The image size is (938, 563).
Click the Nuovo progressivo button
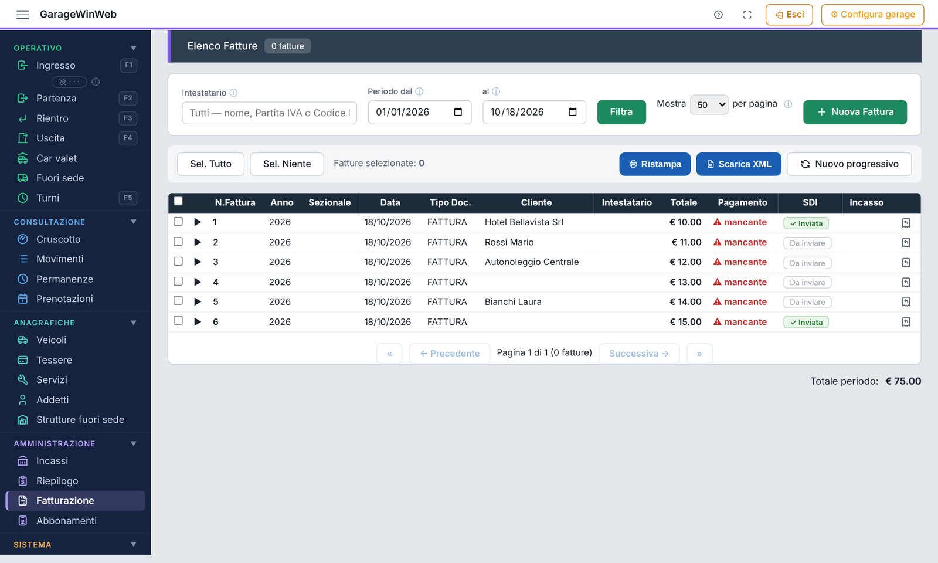click(x=849, y=164)
